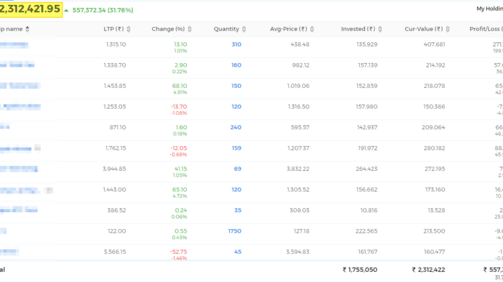Click negative change value -52.75
This screenshot has height=282, width=503.
click(x=178, y=252)
